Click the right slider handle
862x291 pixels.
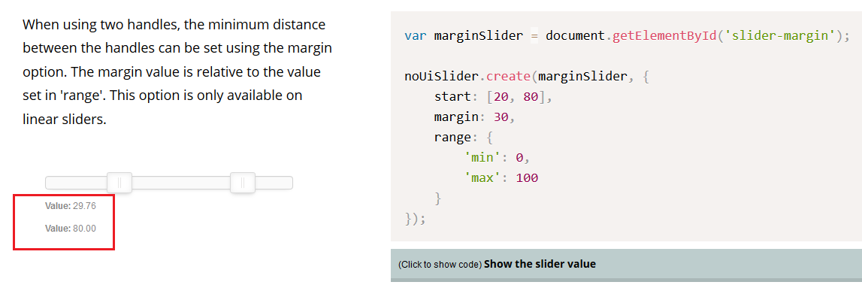[243, 183]
